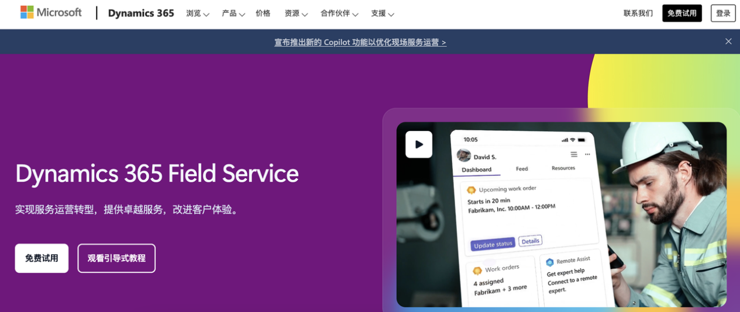Click the 联系我们 link
Viewport: 740px width, 312px height.
[x=638, y=13]
